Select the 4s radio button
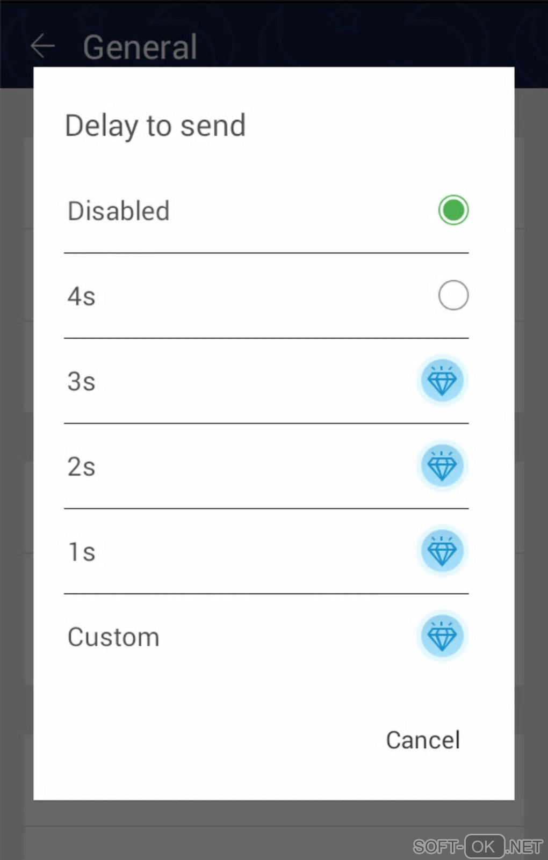The width and height of the screenshot is (548, 860). tap(453, 295)
